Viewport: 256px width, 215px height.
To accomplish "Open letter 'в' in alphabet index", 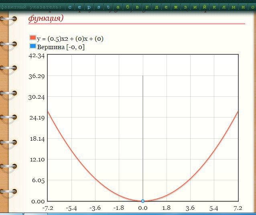I will point(137,7).
